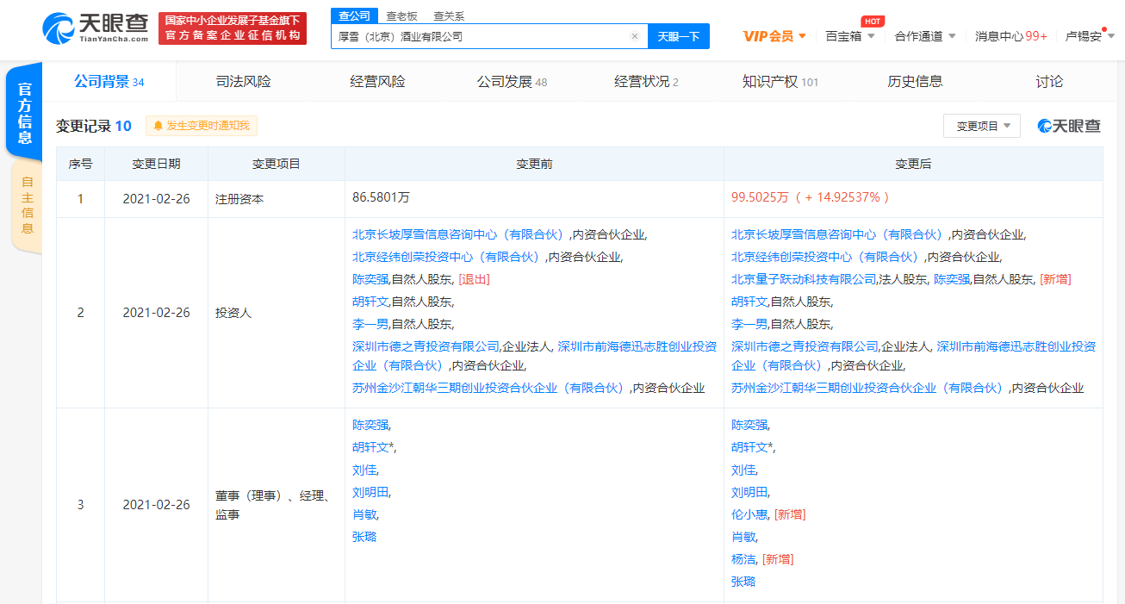Open 深圳市德之青投资有限公司 link in 变更后 column

(805, 346)
